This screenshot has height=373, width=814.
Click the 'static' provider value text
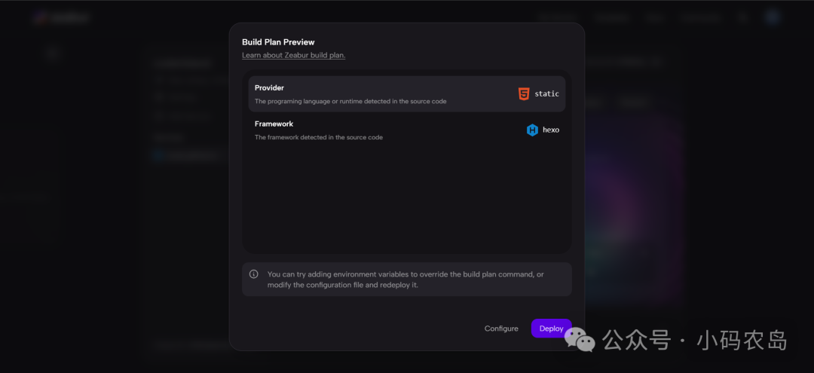[x=546, y=94]
